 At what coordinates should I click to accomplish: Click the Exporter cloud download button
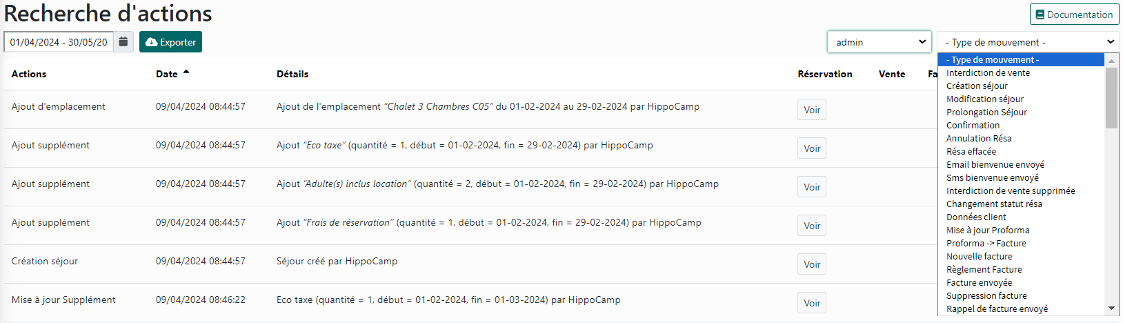[170, 42]
